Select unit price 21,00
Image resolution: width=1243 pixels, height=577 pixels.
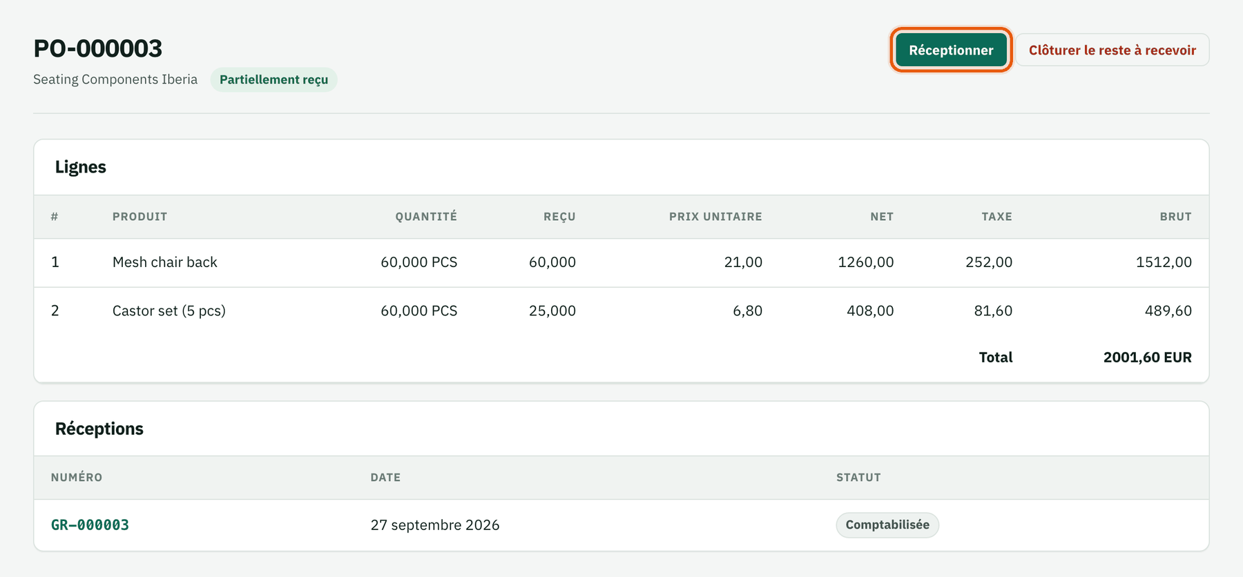pos(743,262)
